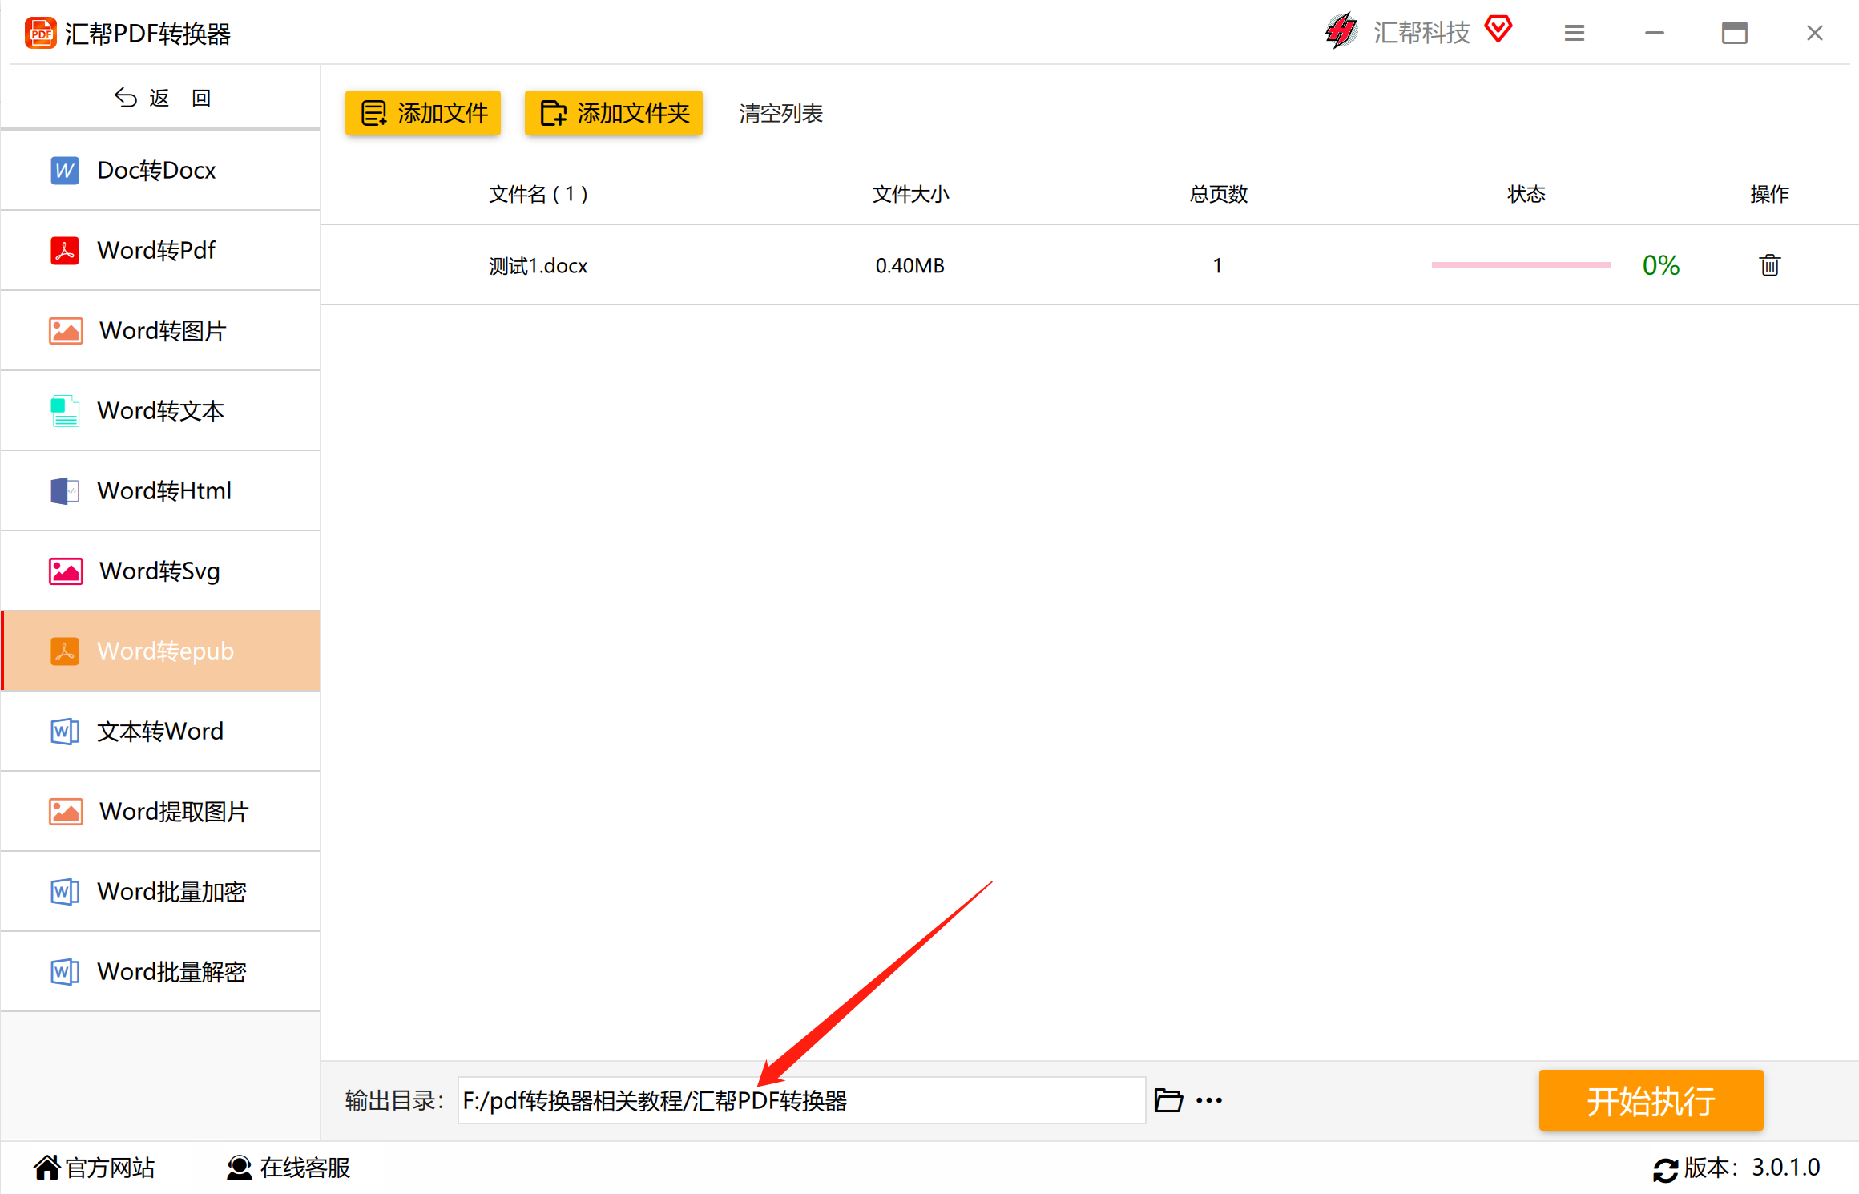The height and width of the screenshot is (1194, 1859).
Task: Click the 文件名 ( 1 ) column header
Action: coord(538,194)
